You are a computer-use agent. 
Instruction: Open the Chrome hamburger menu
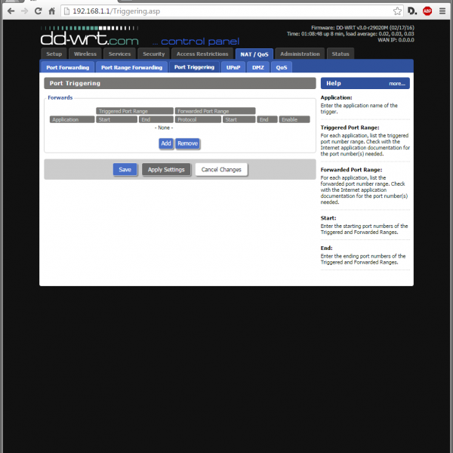(x=443, y=11)
